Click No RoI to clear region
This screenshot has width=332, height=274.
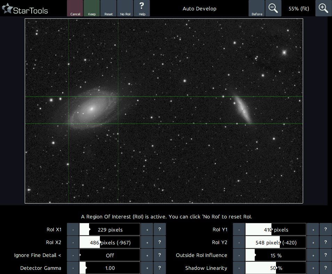(x=125, y=8)
